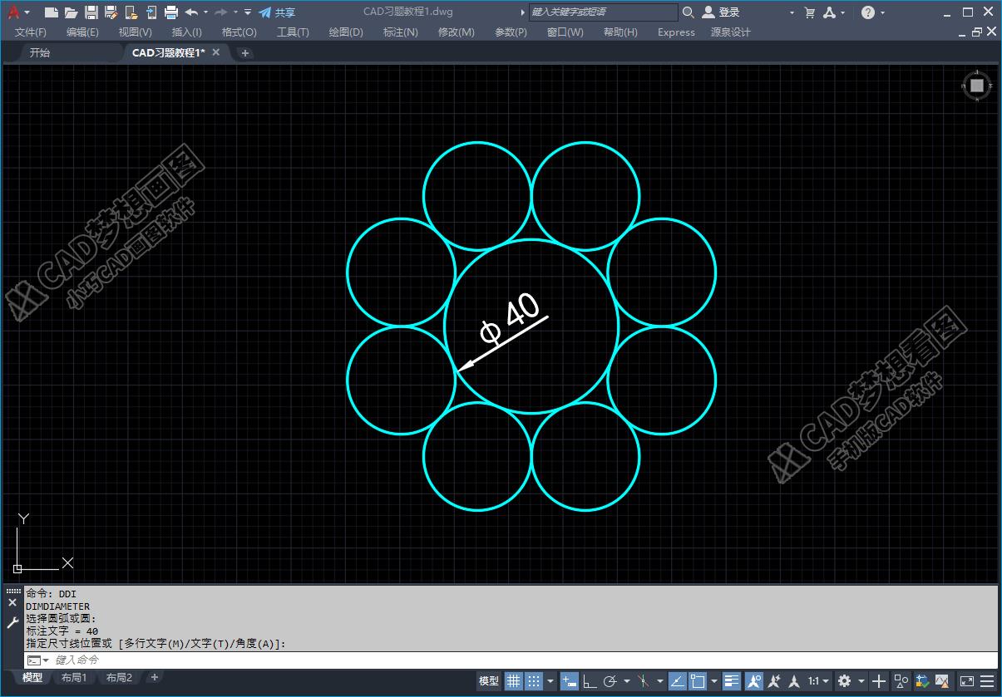Toggle ortho mode
1002x697 pixels.
(590, 681)
